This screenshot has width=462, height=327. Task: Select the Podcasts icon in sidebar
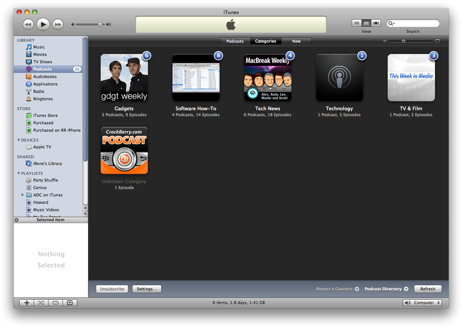[x=29, y=69]
